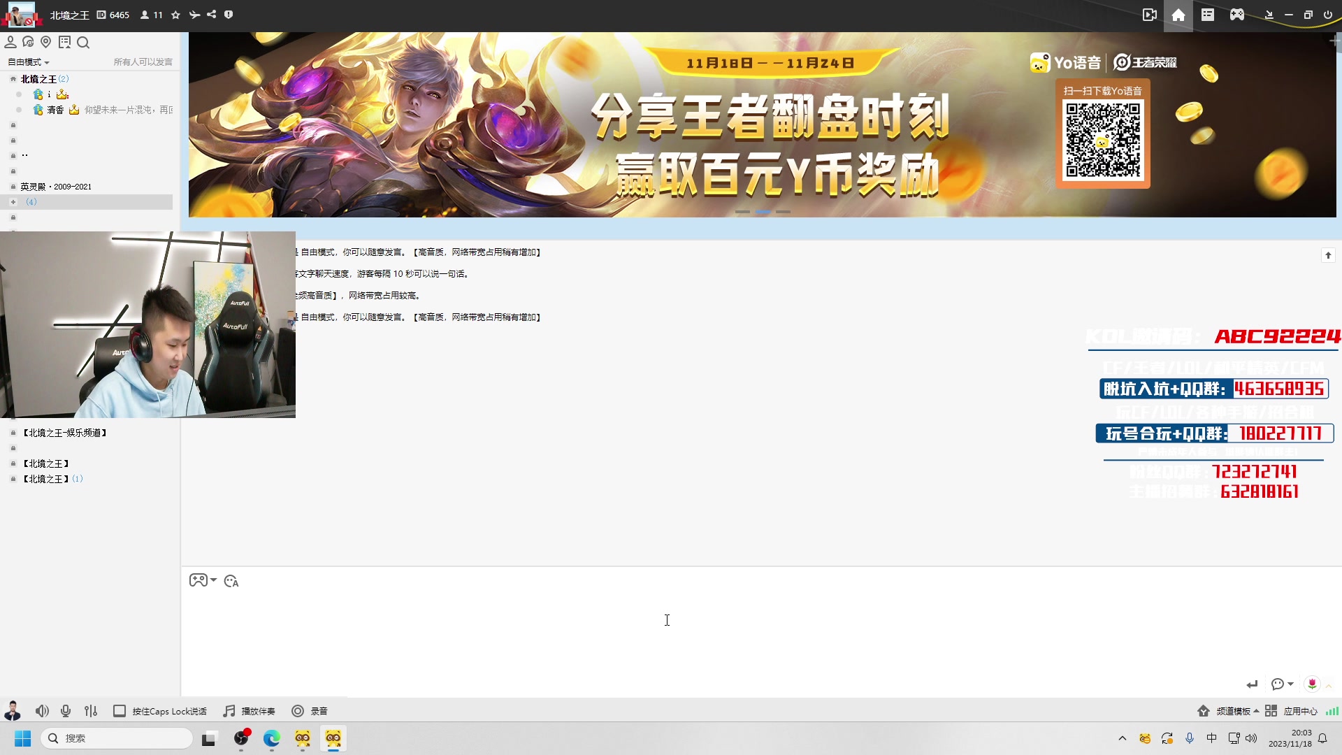The width and height of the screenshot is (1342, 755).
Task: Select the second banner carousel indicator
Action: tap(763, 211)
